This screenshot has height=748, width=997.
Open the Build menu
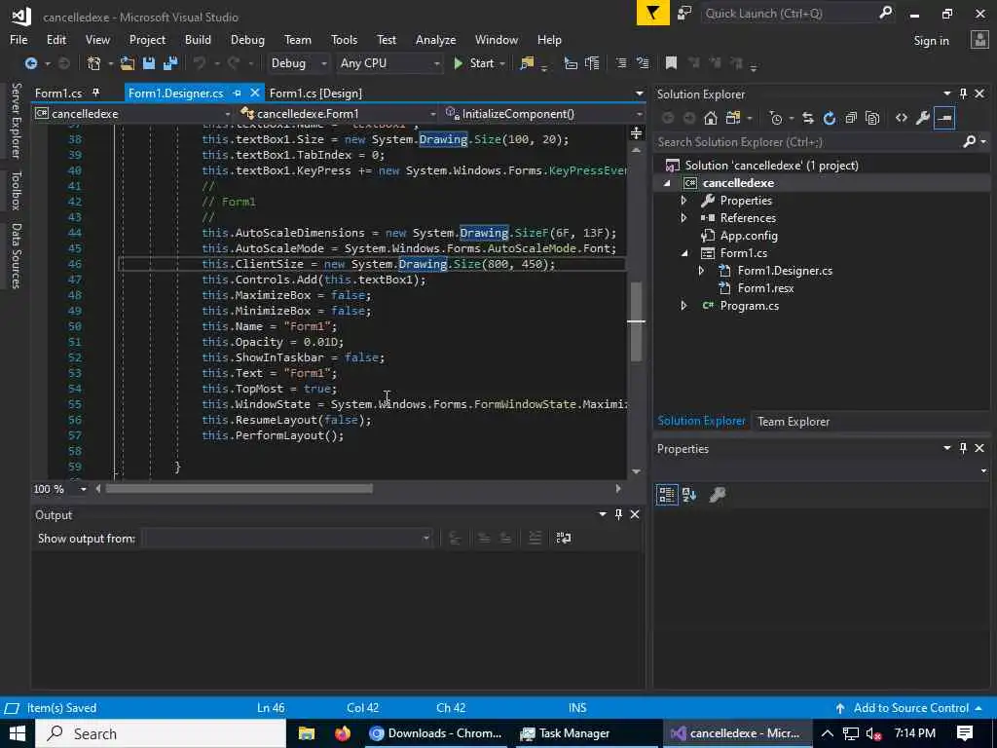click(x=198, y=39)
